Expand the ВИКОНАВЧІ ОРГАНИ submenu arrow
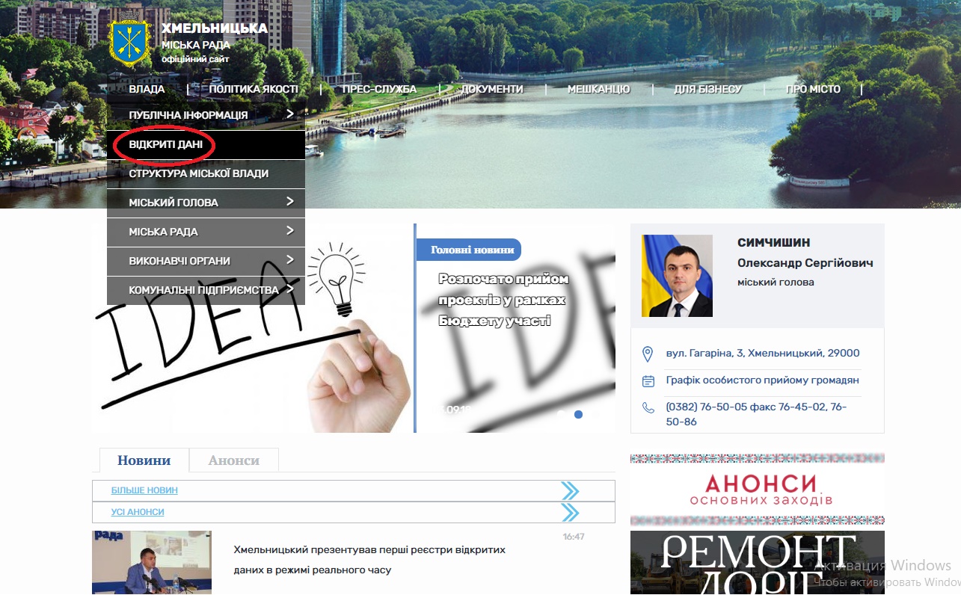 point(290,260)
